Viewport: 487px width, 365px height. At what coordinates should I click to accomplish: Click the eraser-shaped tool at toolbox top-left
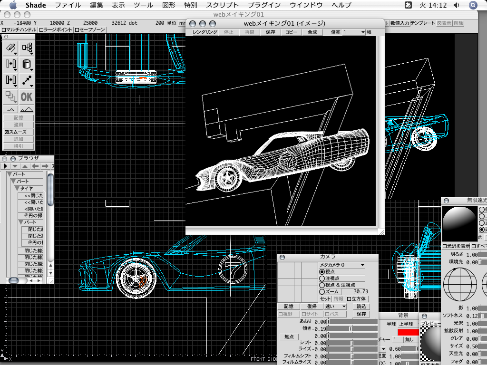pos(11,48)
